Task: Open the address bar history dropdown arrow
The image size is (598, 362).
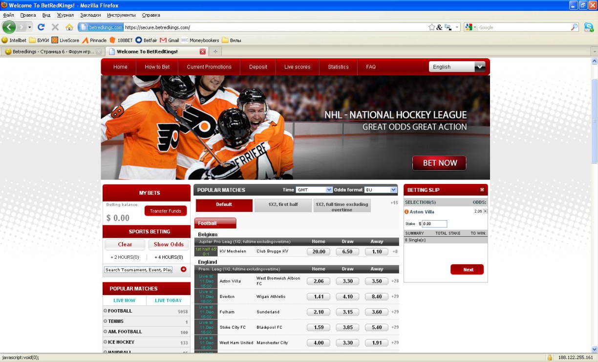Action: pyautogui.click(x=457, y=27)
